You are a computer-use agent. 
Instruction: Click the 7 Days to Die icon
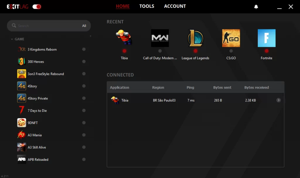pos(22,111)
